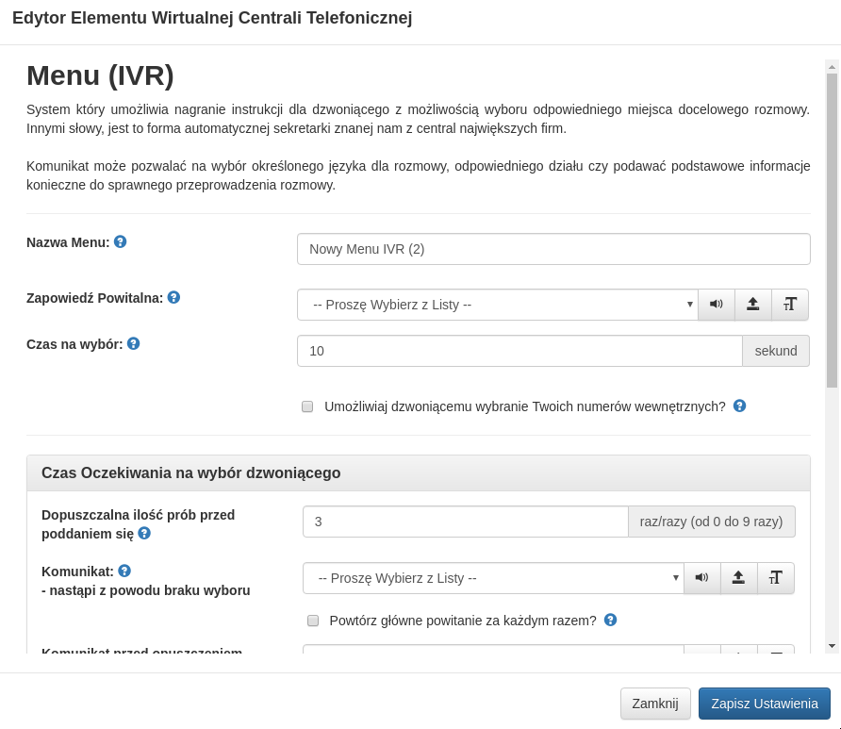Open the Zapowiedź Powitalna dropdown list
Viewport: 841px width, 729px height.
point(497,305)
